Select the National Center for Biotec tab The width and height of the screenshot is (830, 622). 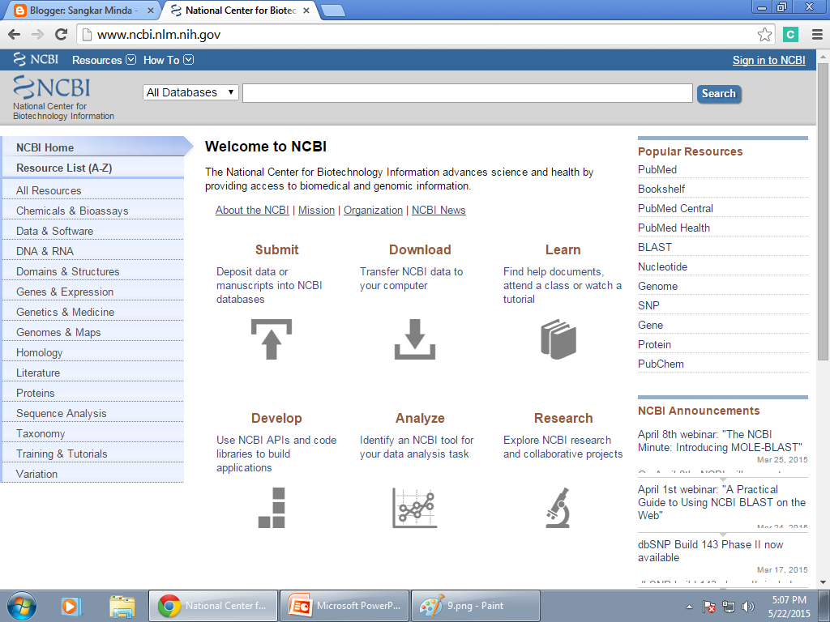click(x=240, y=11)
